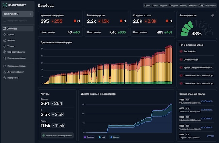
Task: Click the bookmark icon in Критические угрозы
Action: click(75, 21)
